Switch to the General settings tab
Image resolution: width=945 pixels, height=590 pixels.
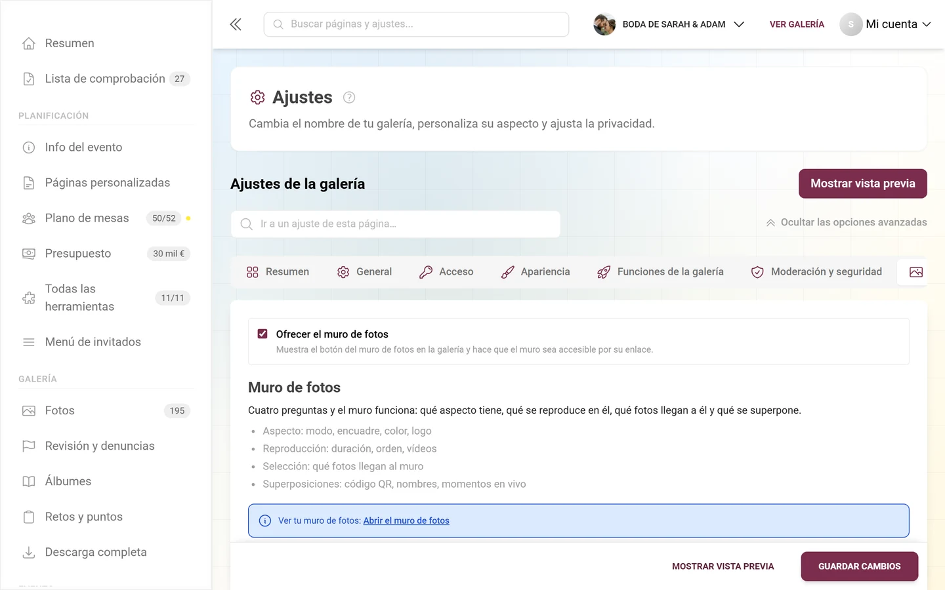click(x=364, y=272)
